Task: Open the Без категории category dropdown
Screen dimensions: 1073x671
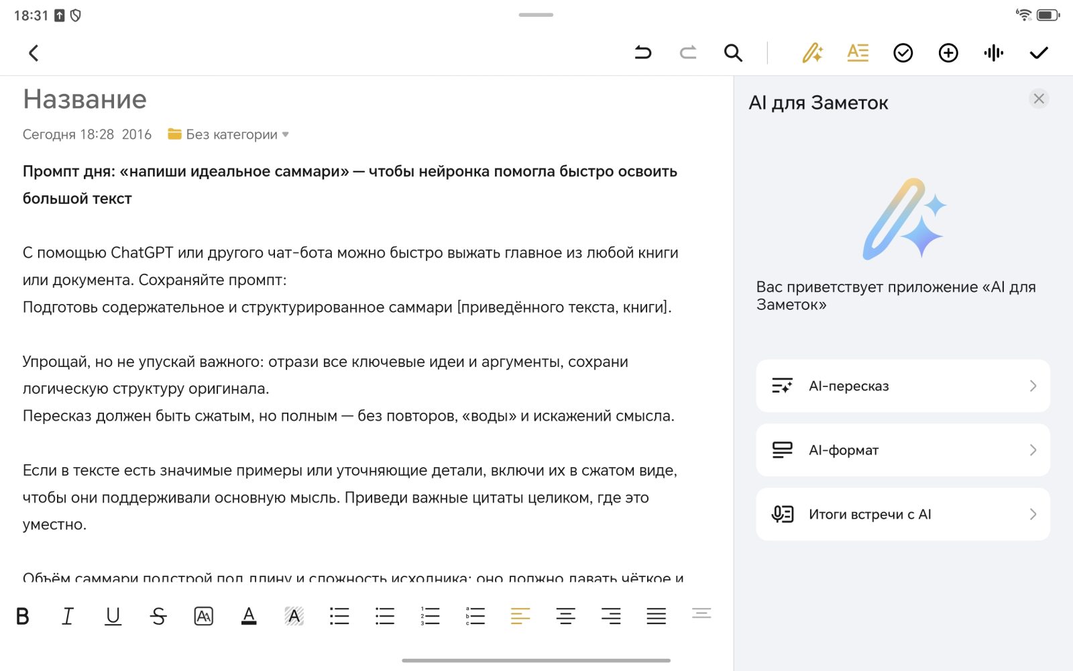Action: 228,134
